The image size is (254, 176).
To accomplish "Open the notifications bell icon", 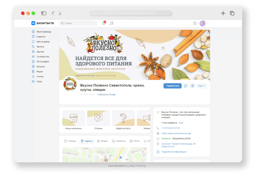I will click(x=104, y=23).
